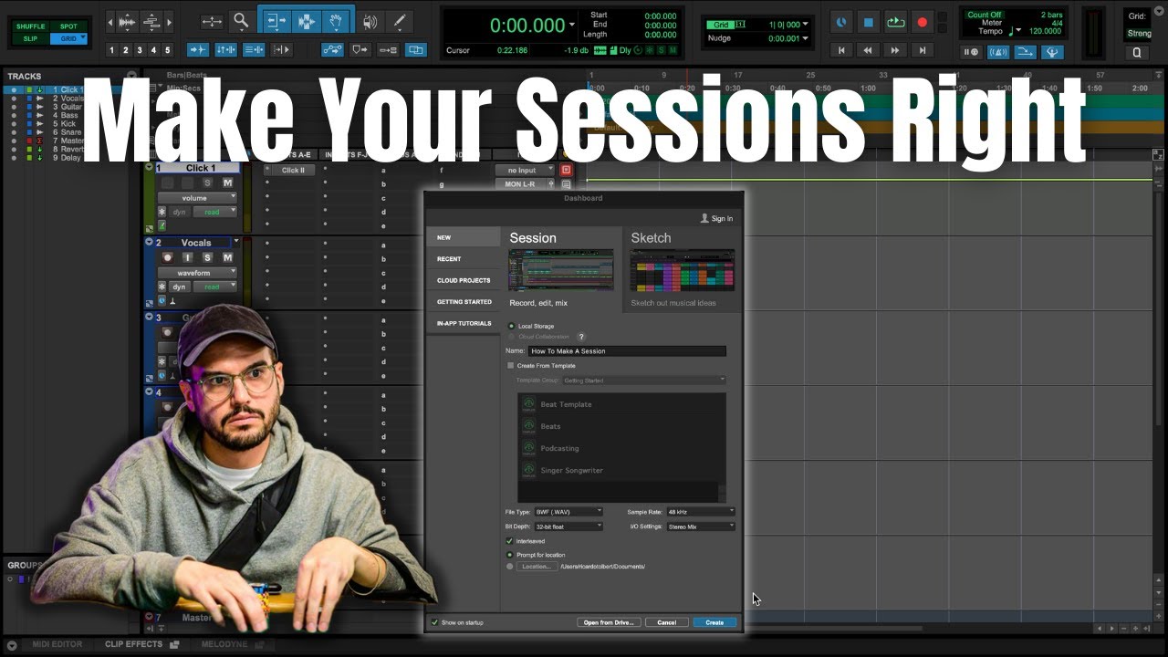Toggle Grid edit mode
This screenshot has width=1168, height=657.
point(68,38)
